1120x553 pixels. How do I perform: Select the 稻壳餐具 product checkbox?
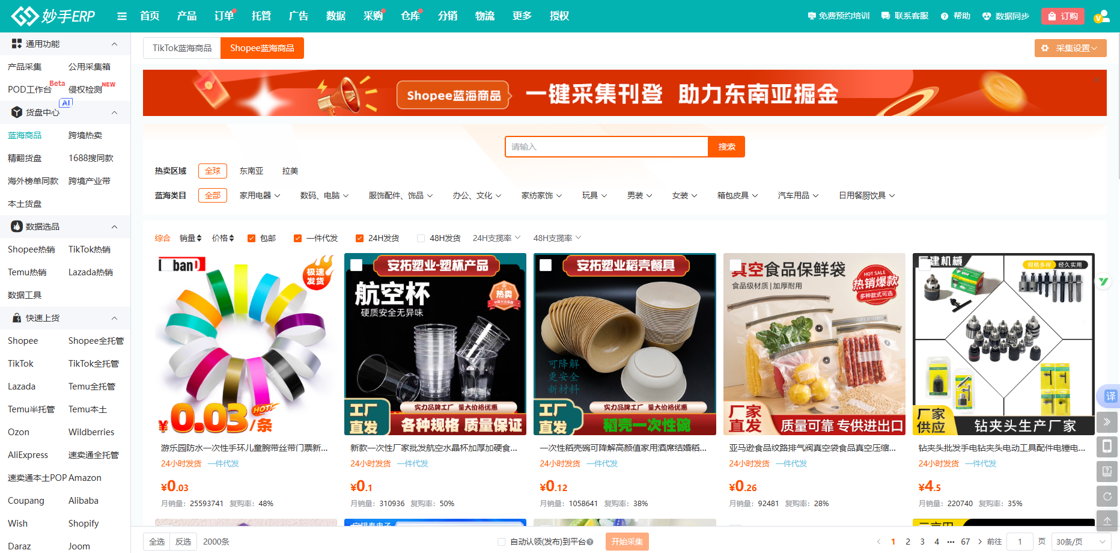(546, 265)
